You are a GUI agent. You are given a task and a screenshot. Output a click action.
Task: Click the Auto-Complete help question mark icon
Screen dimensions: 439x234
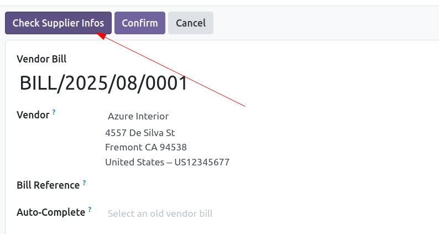[90, 209]
